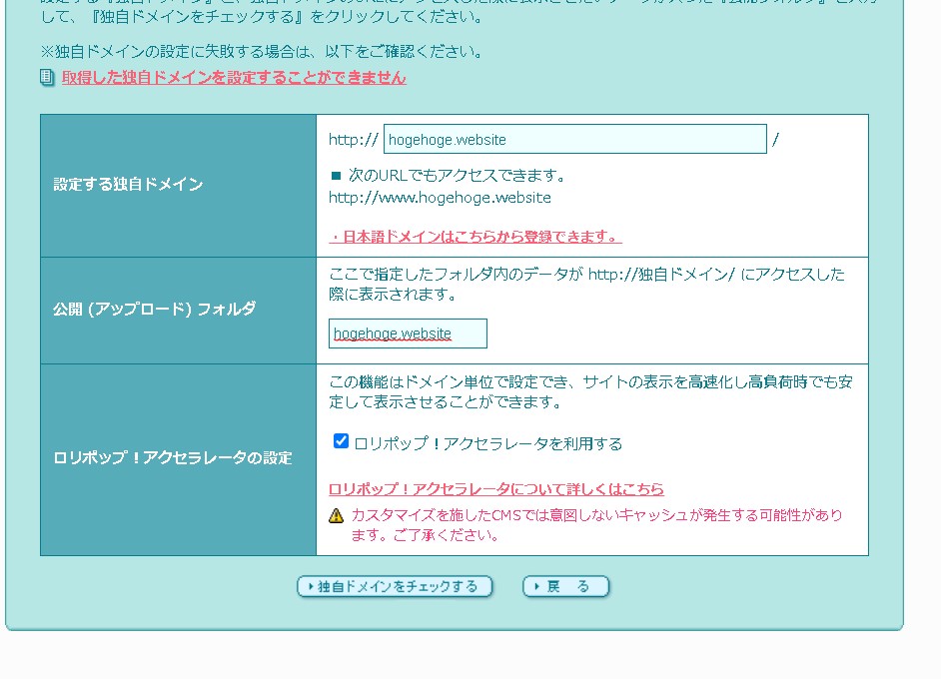The width and height of the screenshot is (941, 679).
Task: Click the ロリポップ！アクセラレータを利用する checkbox label text
Action: tap(488, 443)
